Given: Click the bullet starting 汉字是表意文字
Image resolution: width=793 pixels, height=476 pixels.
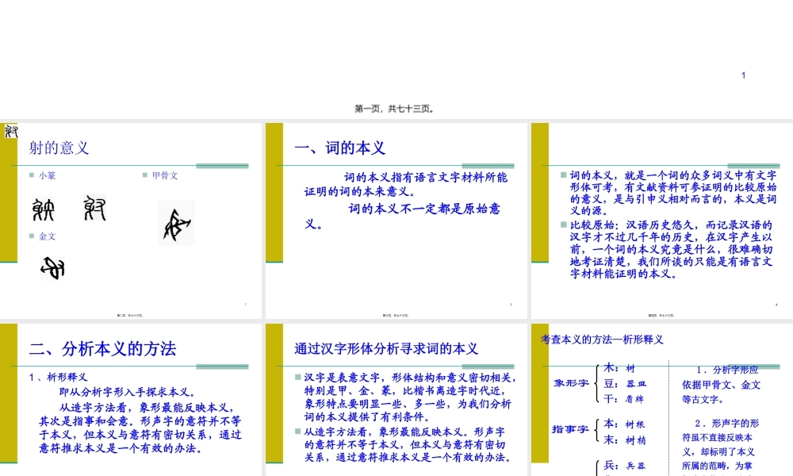Looking at the screenshot, I should (410, 397).
